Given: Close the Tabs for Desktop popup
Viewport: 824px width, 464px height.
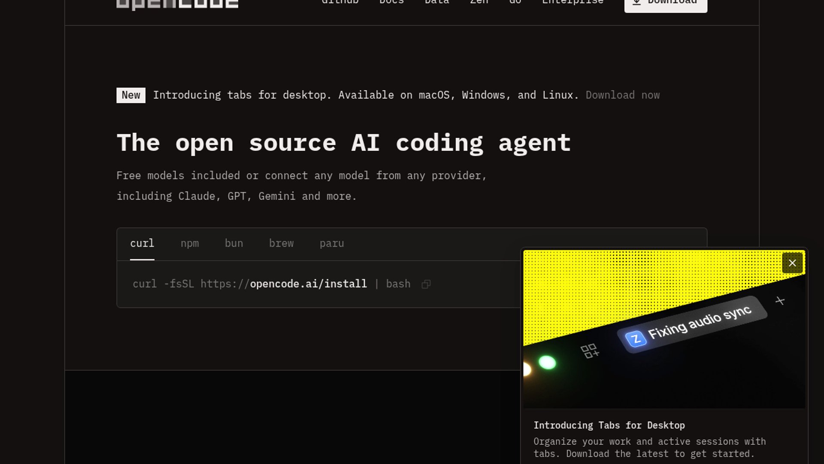Looking at the screenshot, I should pyautogui.click(x=792, y=263).
